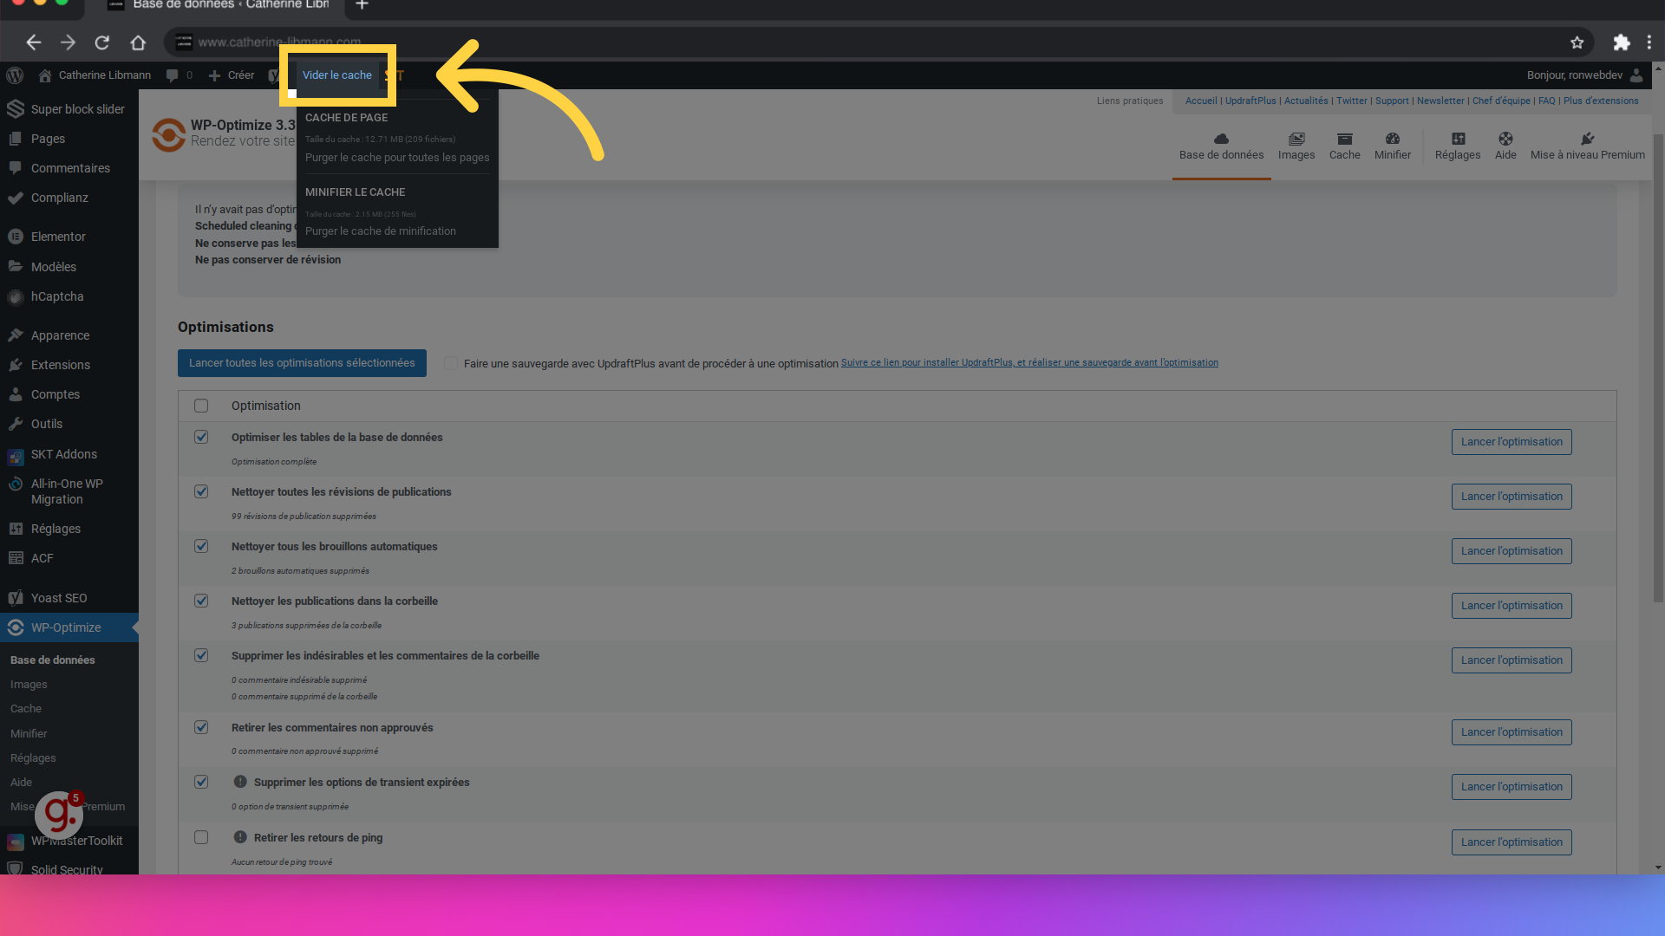Open Yoast SEO in the sidebar

pyautogui.click(x=69, y=598)
